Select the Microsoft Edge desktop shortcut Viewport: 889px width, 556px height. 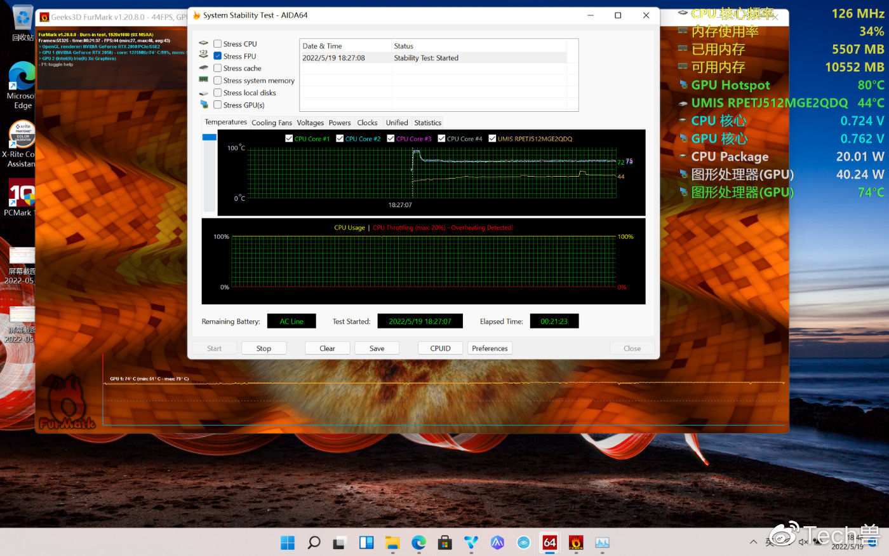pyautogui.click(x=22, y=86)
